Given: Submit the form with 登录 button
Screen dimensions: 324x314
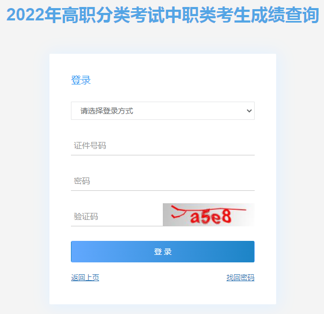Looking at the screenshot, I should click(x=163, y=252).
